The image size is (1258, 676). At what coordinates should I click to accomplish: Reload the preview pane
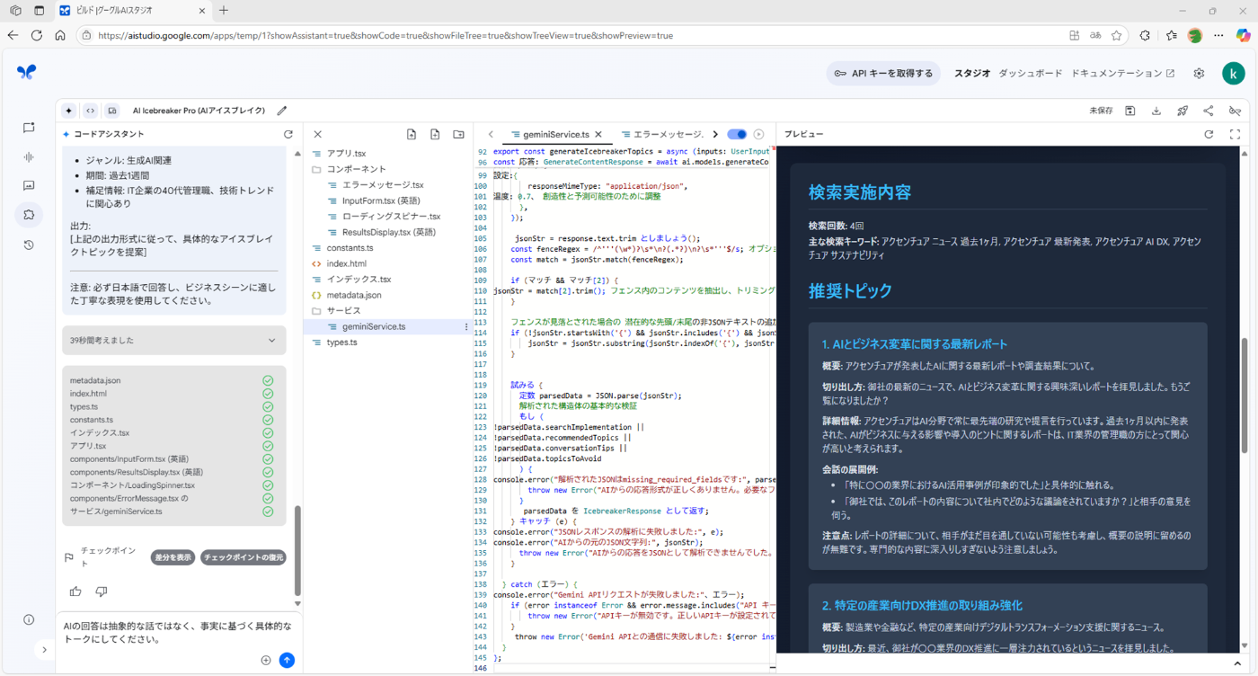(1209, 134)
